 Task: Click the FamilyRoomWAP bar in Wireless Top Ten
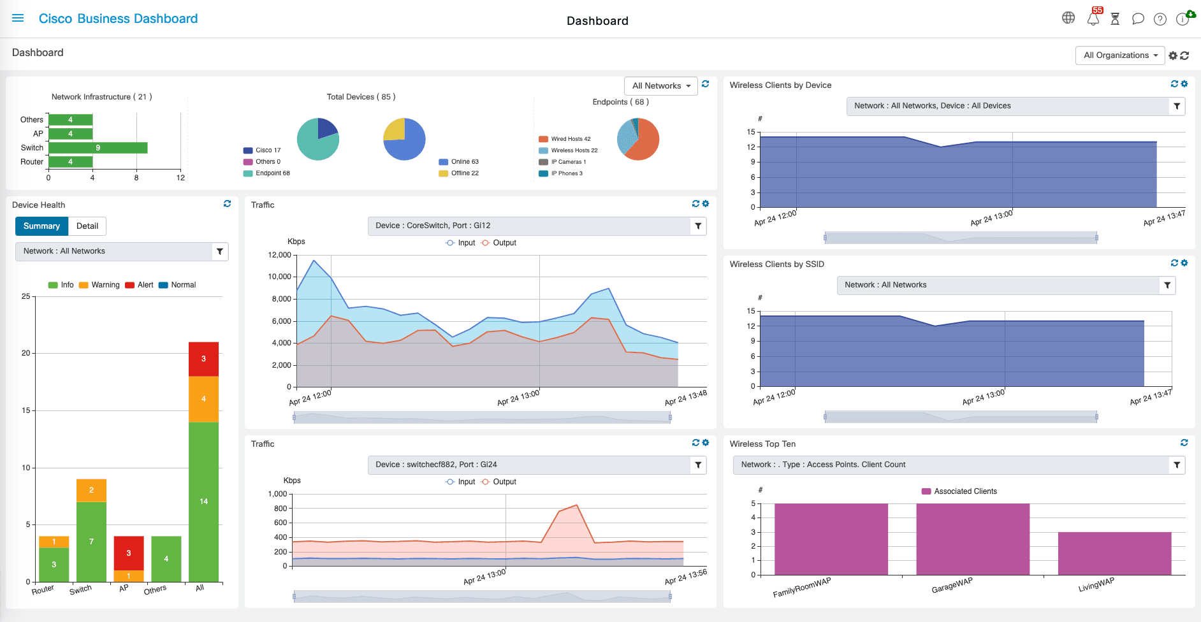tap(831, 539)
